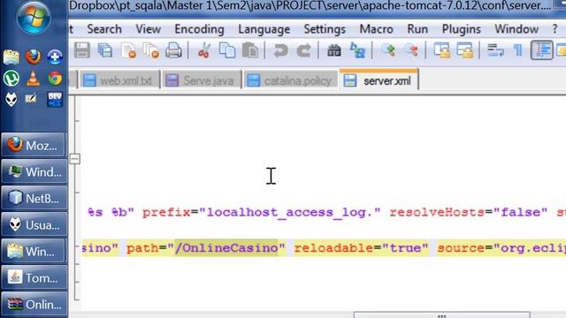Open the Plugins menu

pos(462,29)
